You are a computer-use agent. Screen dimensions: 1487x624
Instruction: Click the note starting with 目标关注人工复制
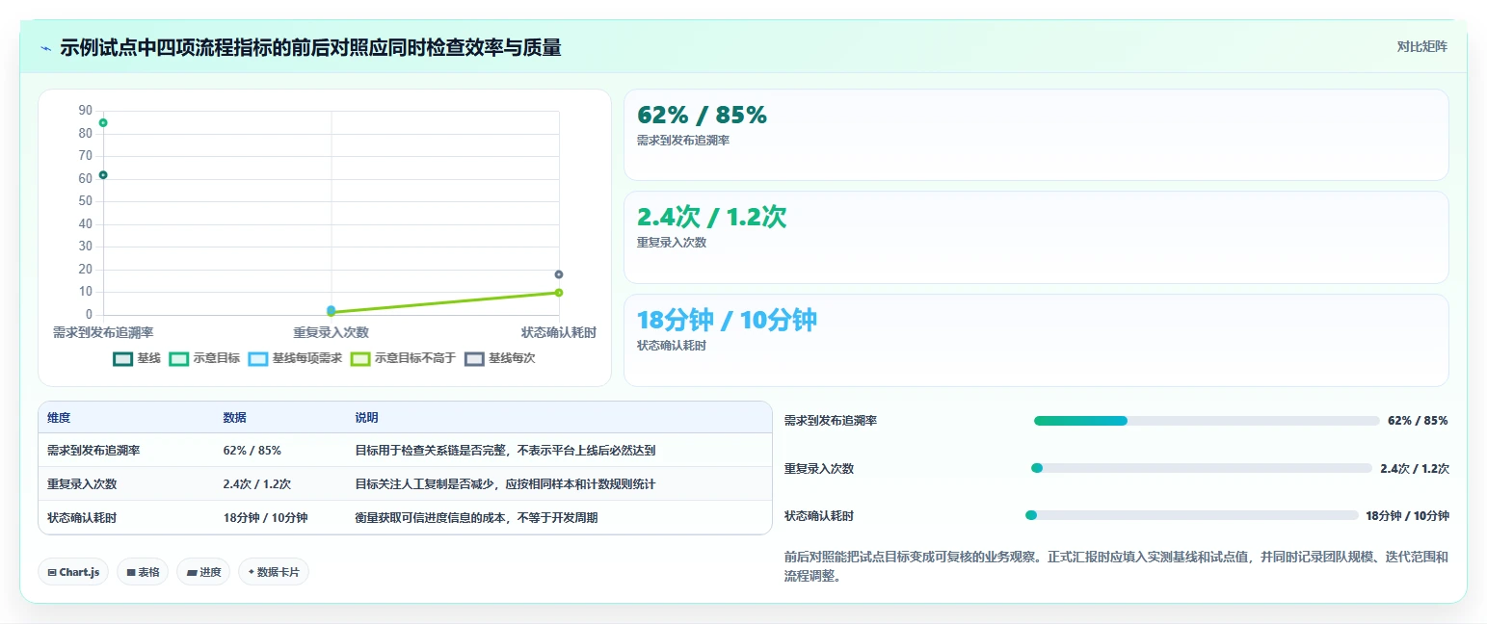[505, 483]
